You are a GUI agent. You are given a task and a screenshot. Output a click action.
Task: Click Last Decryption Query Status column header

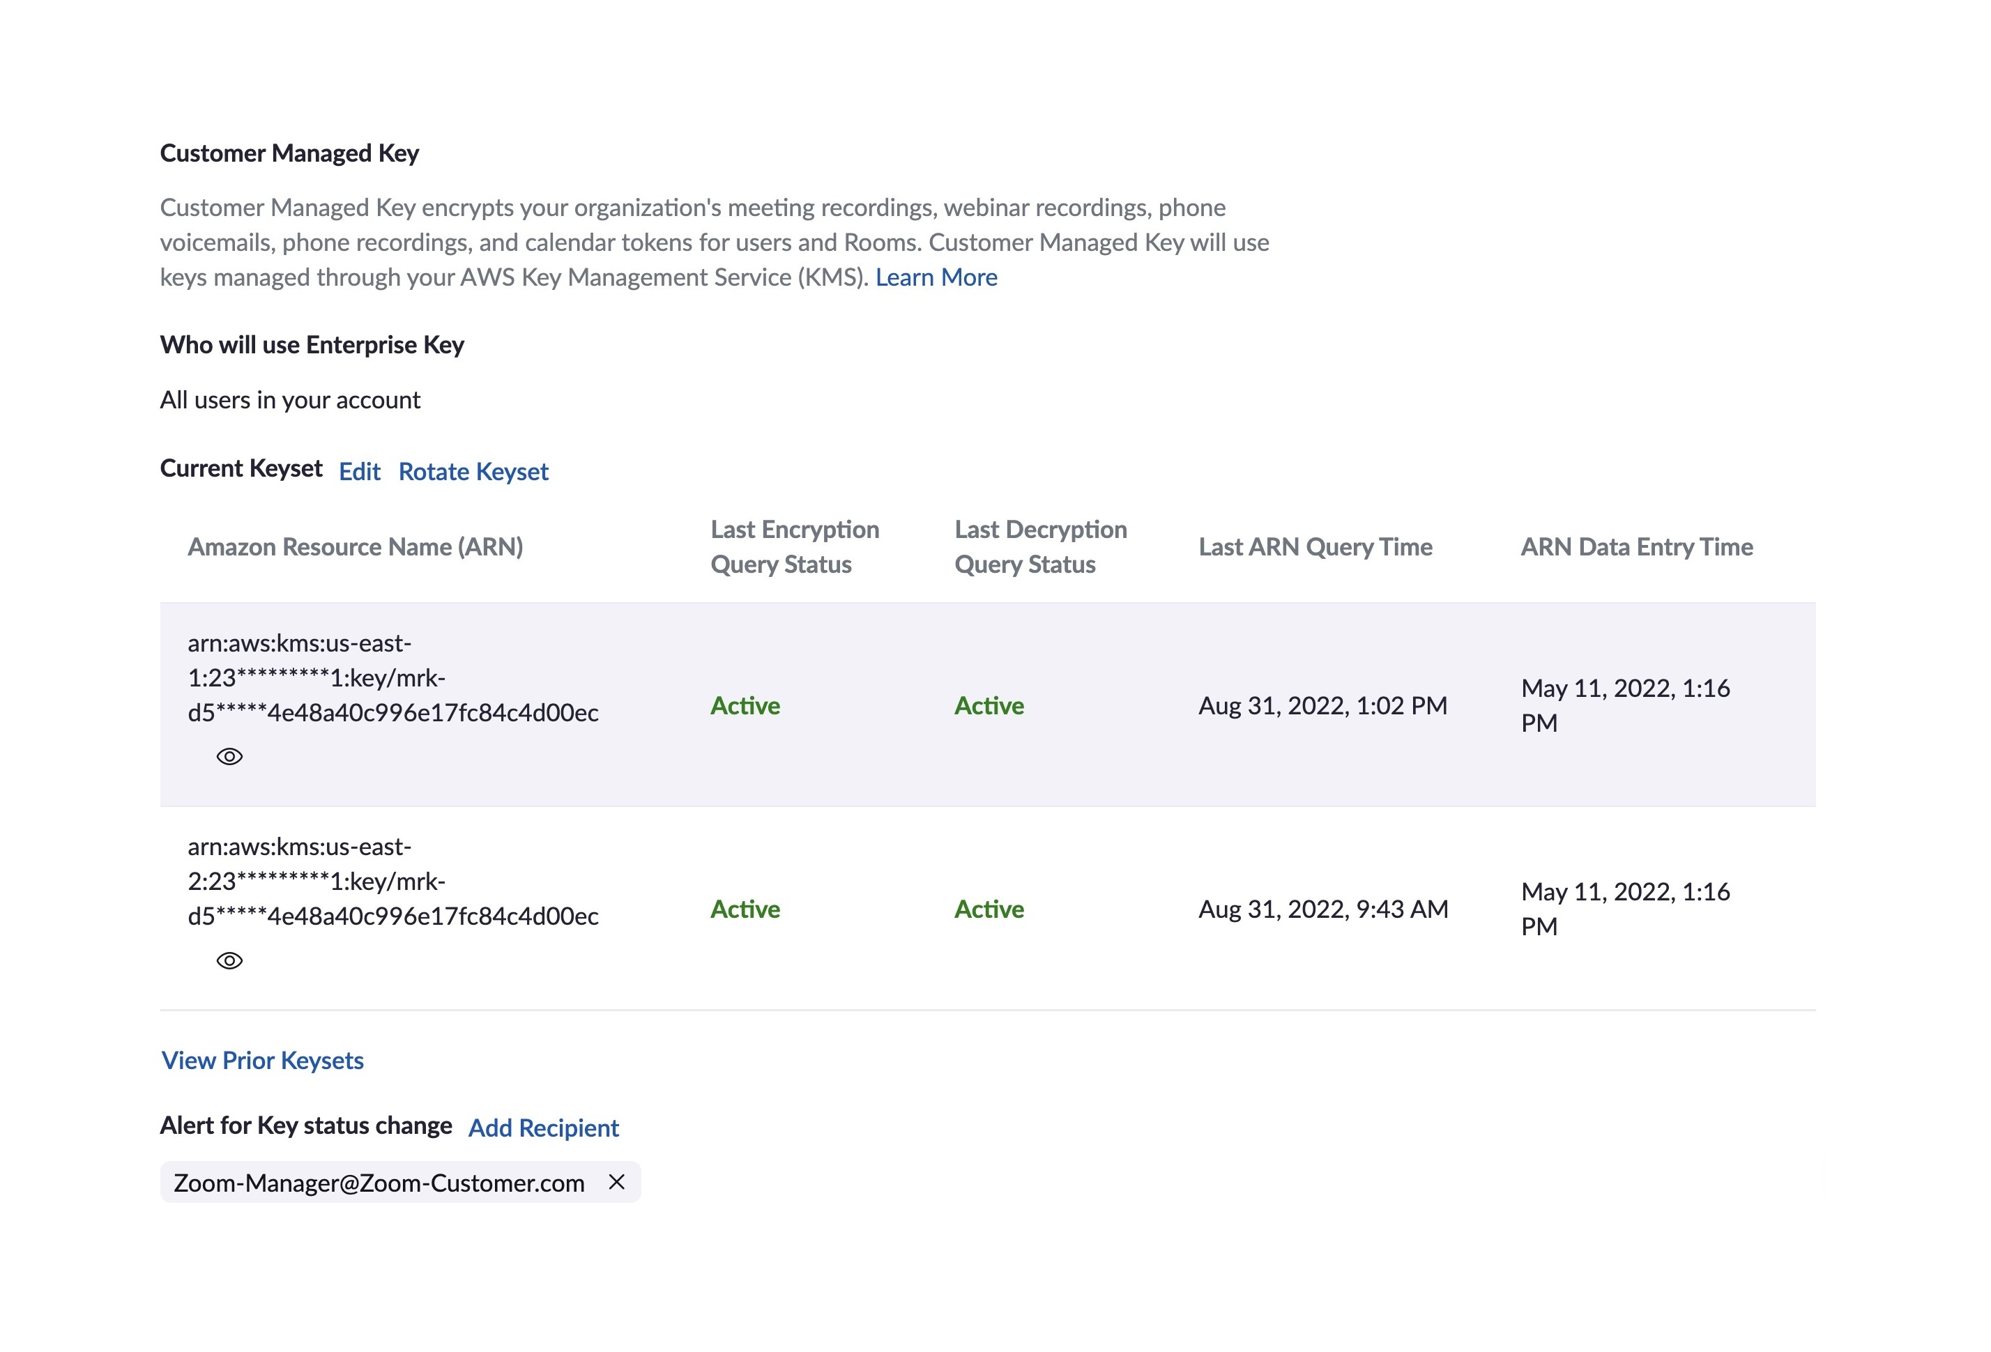[x=1042, y=546]
